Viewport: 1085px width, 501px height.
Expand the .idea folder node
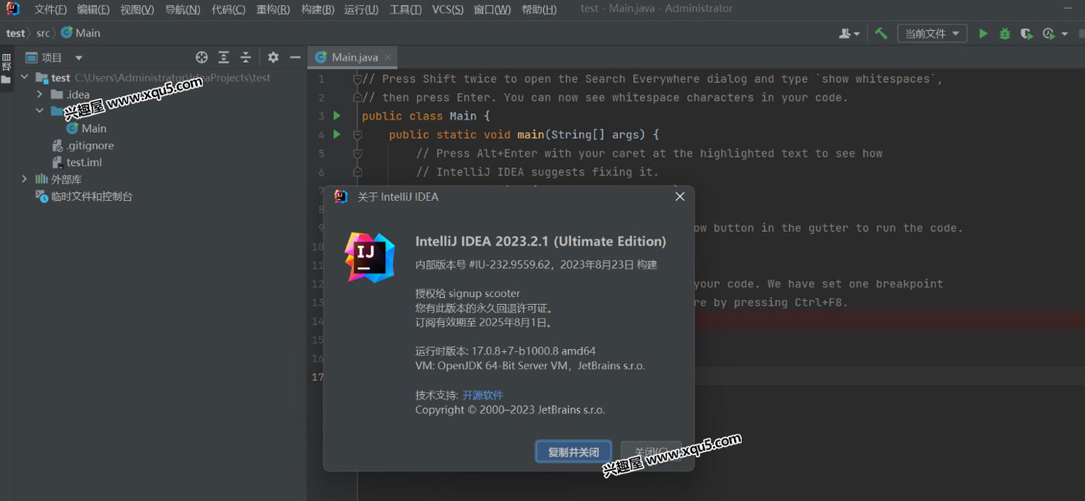pos(40,95)
